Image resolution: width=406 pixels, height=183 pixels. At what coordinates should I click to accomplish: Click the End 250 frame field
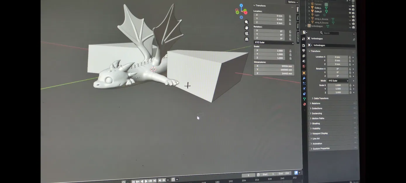pos(284,174)
